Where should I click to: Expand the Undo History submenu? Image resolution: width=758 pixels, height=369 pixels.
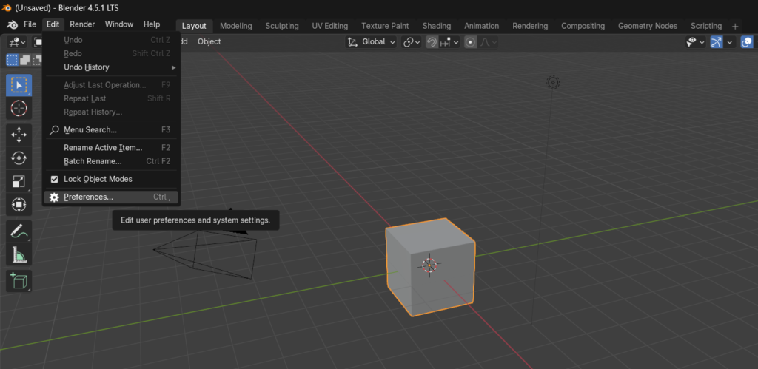111,67
